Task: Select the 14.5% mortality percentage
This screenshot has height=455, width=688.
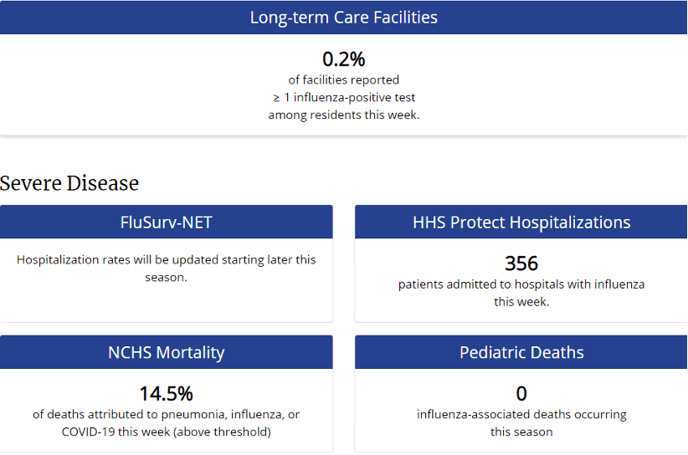Action: click(166, 393)
